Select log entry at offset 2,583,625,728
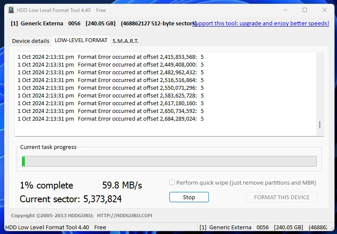 [x=110, y=95]
